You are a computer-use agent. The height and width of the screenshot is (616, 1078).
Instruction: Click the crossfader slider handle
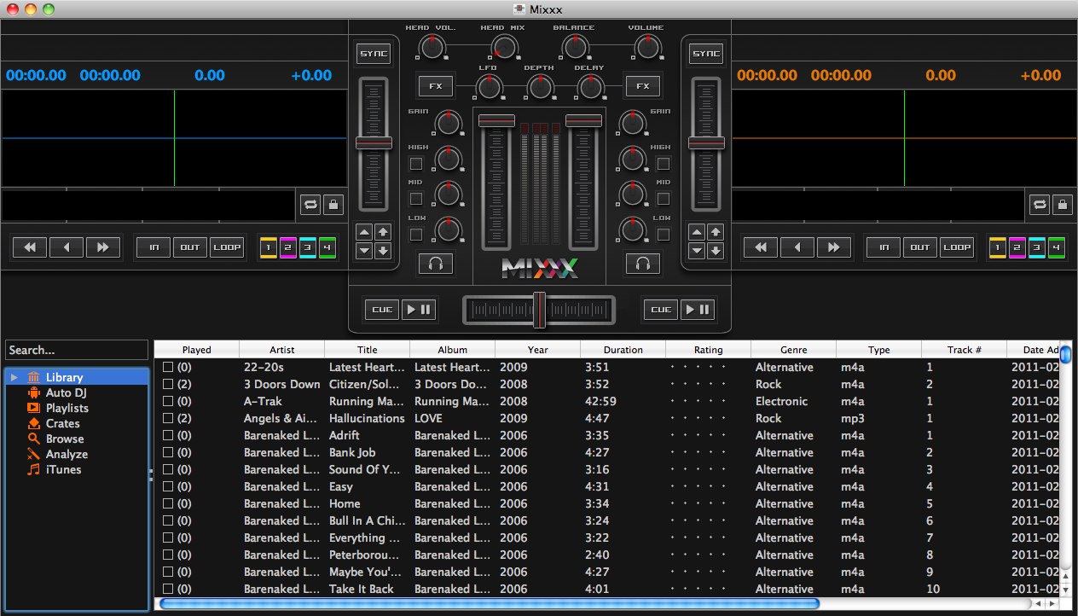(538, 310)
